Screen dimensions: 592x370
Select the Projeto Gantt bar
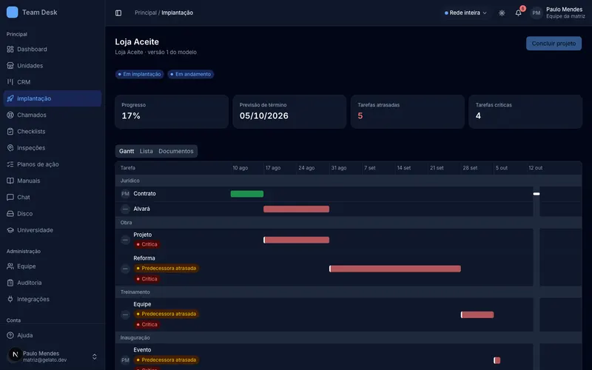(297, 240)
